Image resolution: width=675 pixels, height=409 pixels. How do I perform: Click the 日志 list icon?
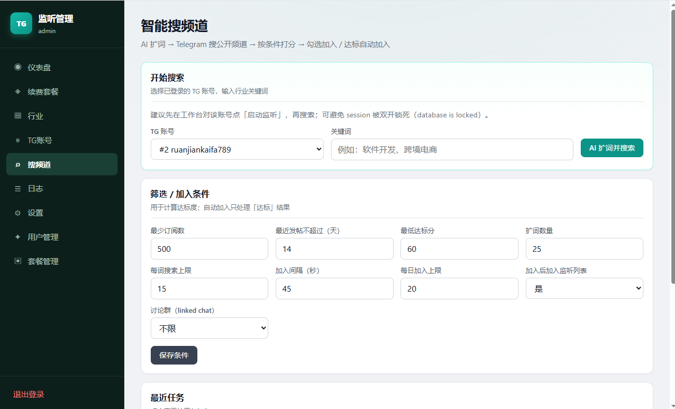[x=18, y=189]
